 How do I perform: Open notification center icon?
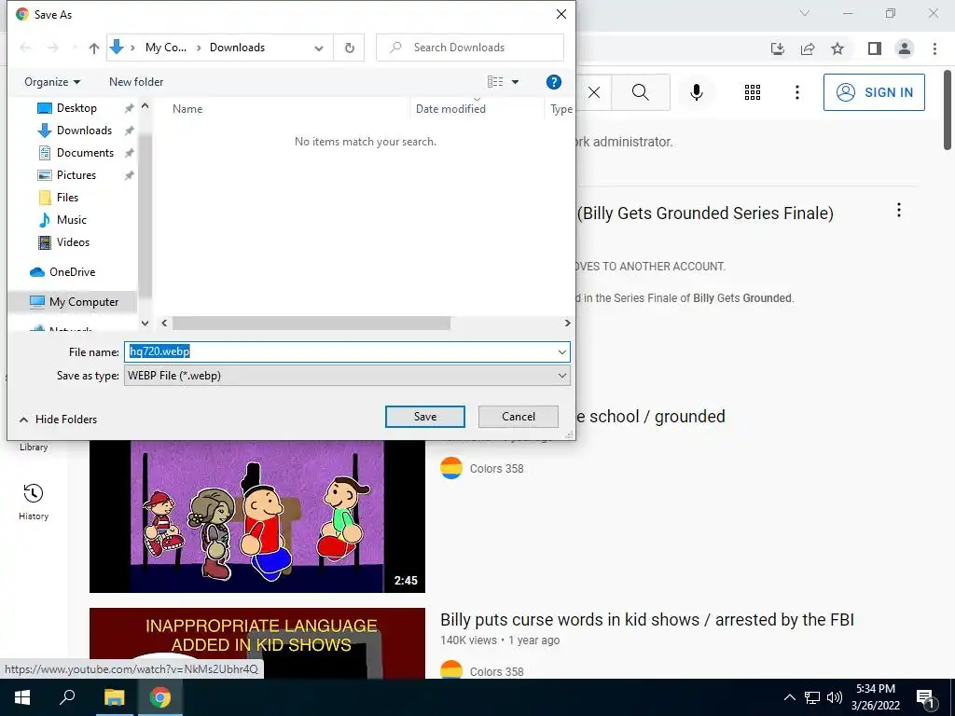(926, 698)
